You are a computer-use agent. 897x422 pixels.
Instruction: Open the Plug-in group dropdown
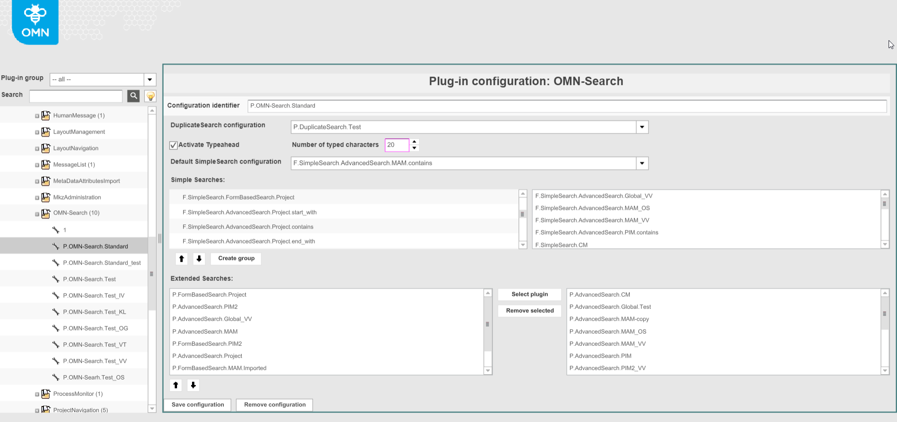(149, 79)
